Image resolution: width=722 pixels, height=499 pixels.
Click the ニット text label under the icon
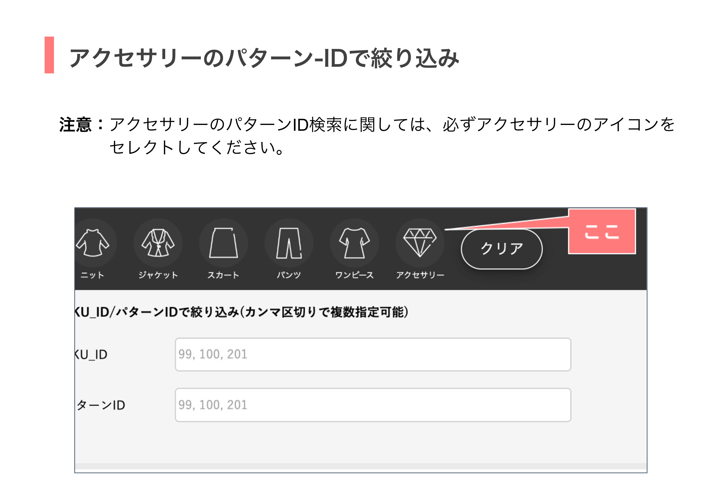pyautogui.click(x=92, y=275)
